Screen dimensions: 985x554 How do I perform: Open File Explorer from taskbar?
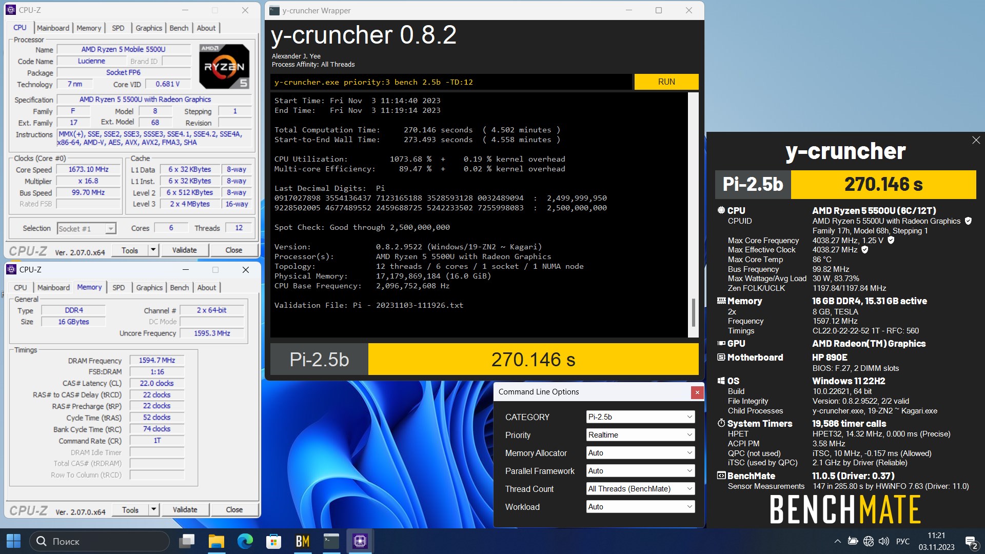click(216, 541)
